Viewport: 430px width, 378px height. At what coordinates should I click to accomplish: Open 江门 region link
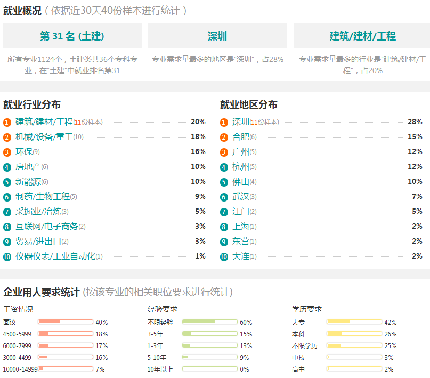[x=241, y=211]
